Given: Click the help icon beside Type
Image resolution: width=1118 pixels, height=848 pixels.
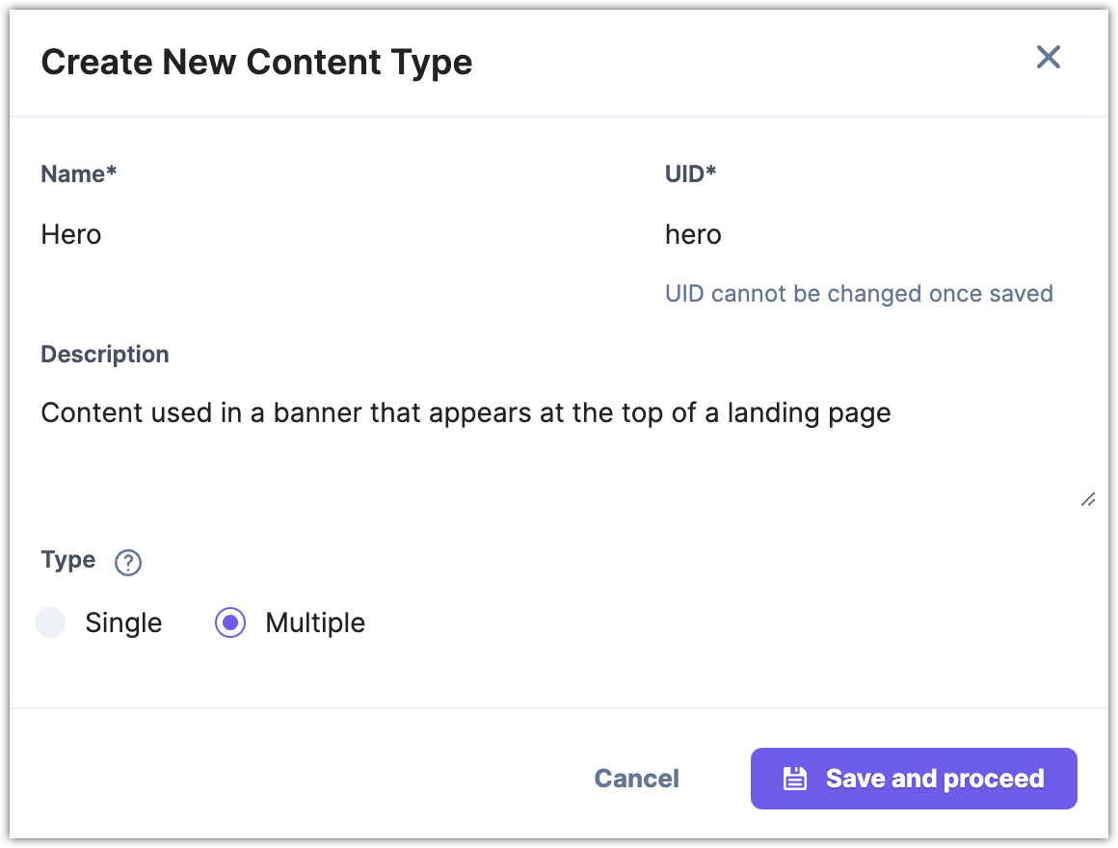Looking at the screenshot, I should [128, 563].
